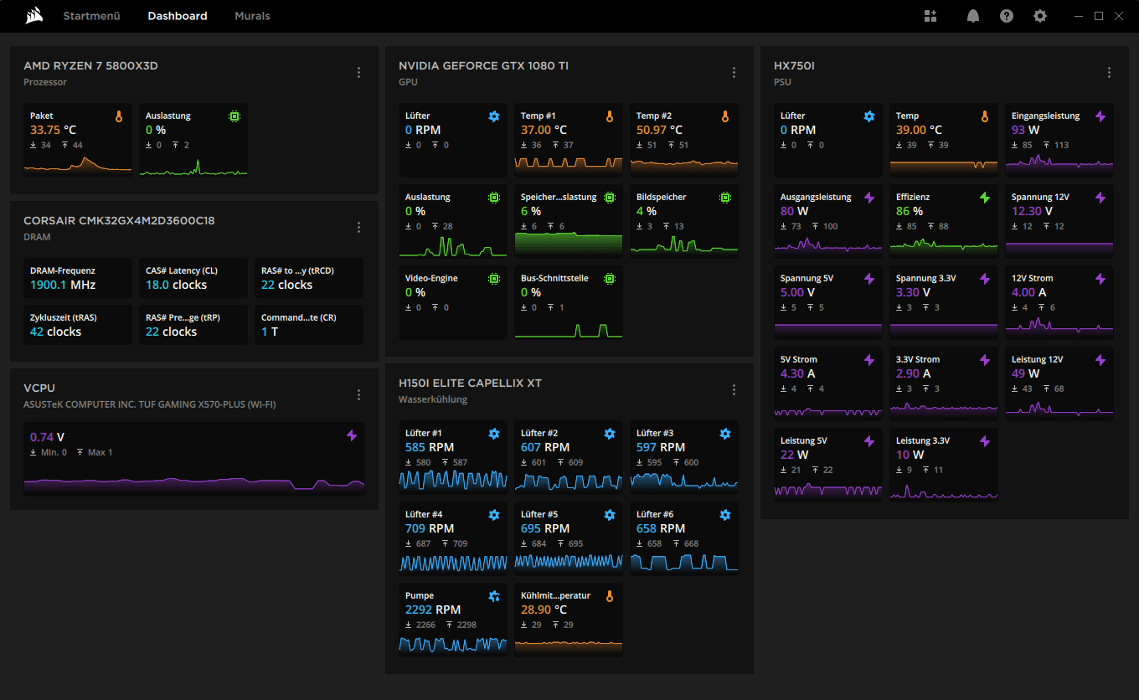This screenshot has height=700, width=1139.
Task: Click the fan icon on Lüfter #6 tile
Action: 725,515
